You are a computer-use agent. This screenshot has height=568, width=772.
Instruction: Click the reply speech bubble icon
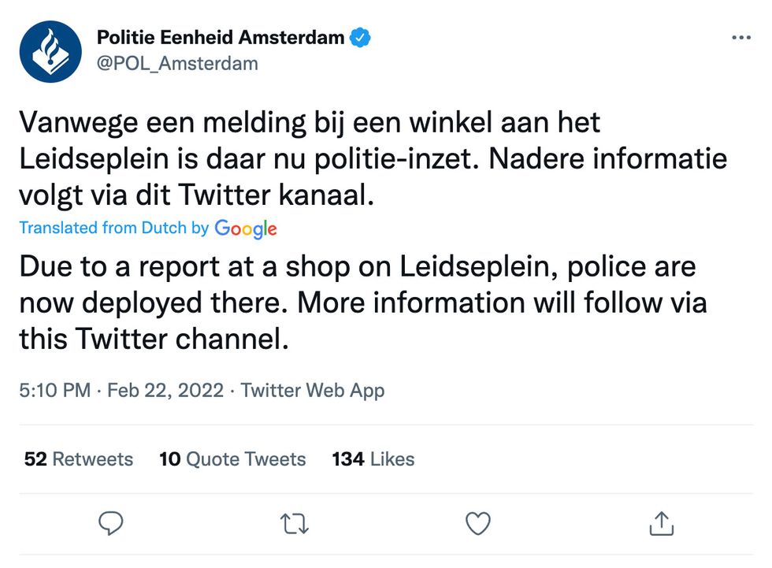112,523
